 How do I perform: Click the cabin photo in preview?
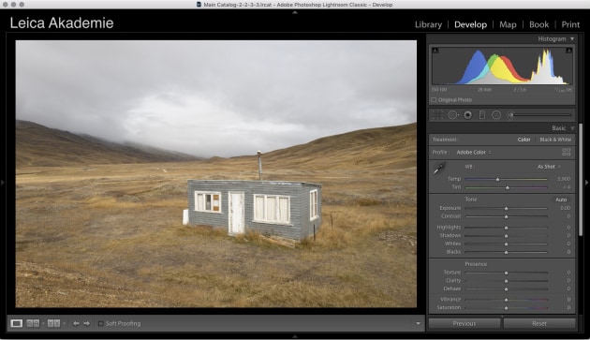(216, 174)
